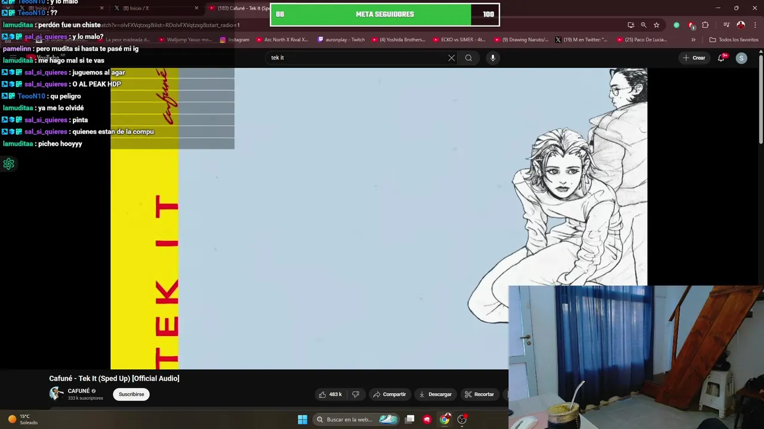Open the 'Todos los favoritos' folder
Viewport: 764px width, 429px height.
734,40
